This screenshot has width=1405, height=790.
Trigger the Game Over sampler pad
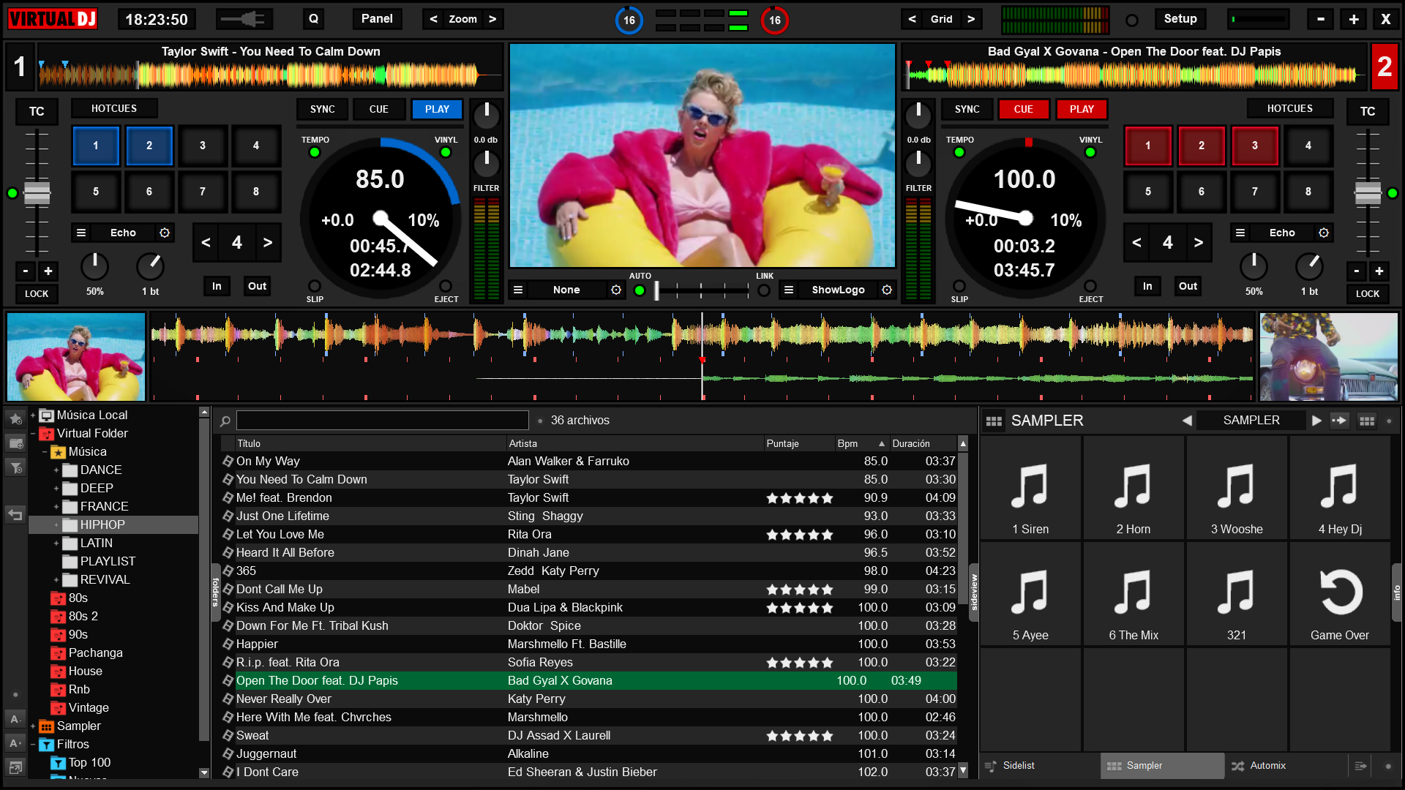[x=1339, y=595]
